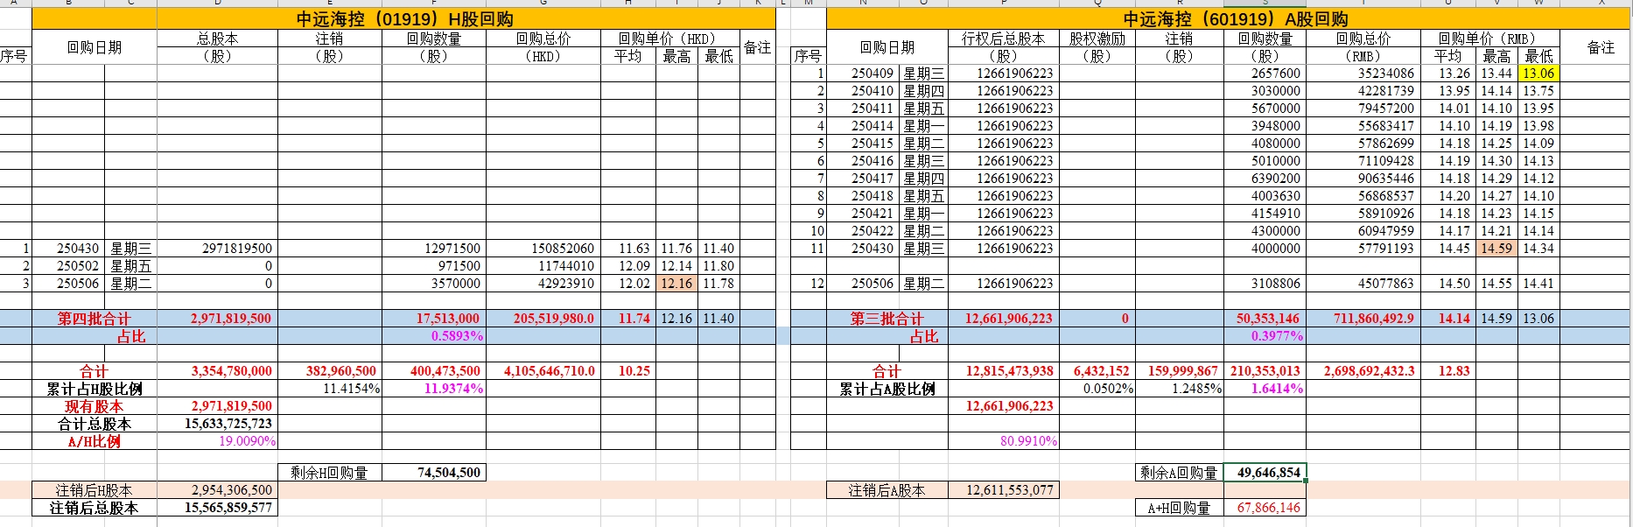Screen dimensions: 1633x527
Task: Click the date cell 250414
Action: tap(863, 126)
